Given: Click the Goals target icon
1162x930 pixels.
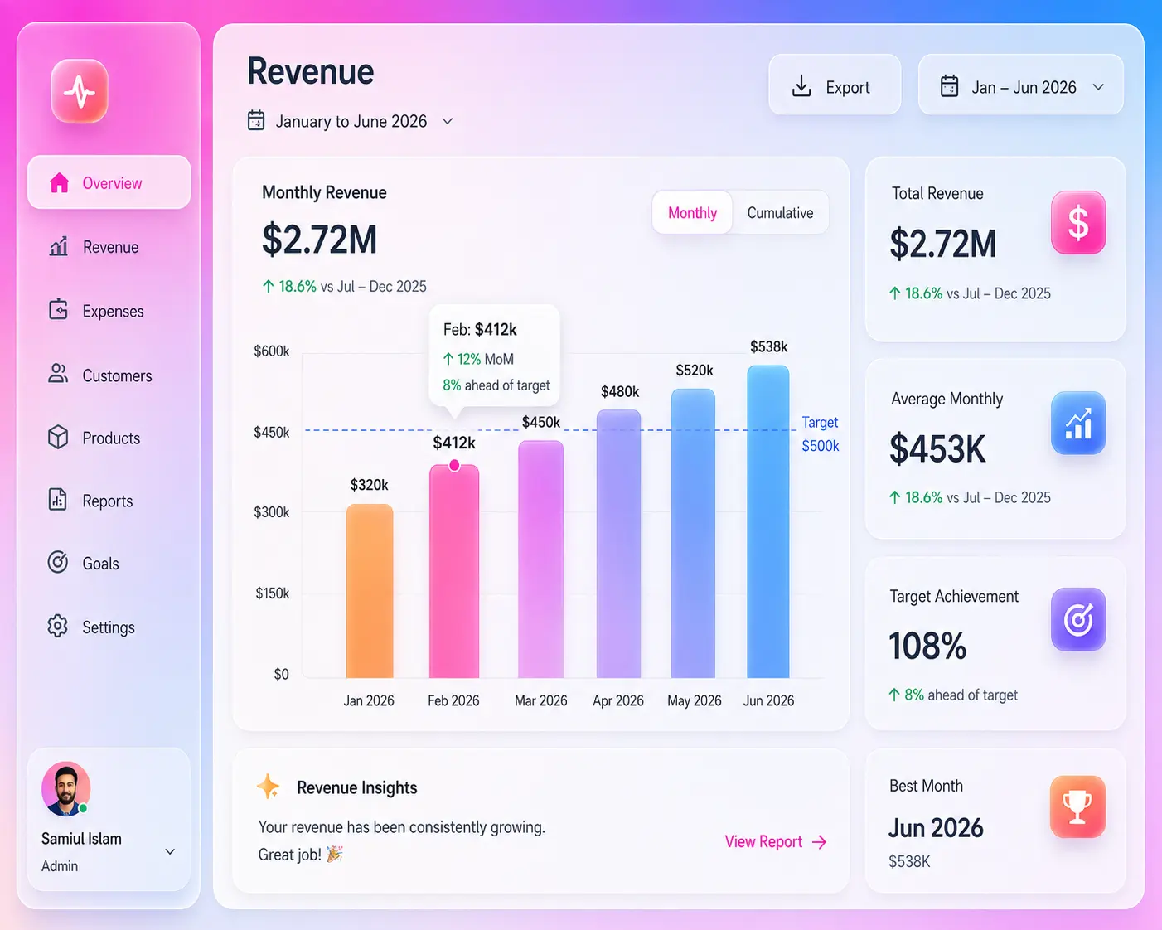Looking at the screenshot, I should point(58,562).
